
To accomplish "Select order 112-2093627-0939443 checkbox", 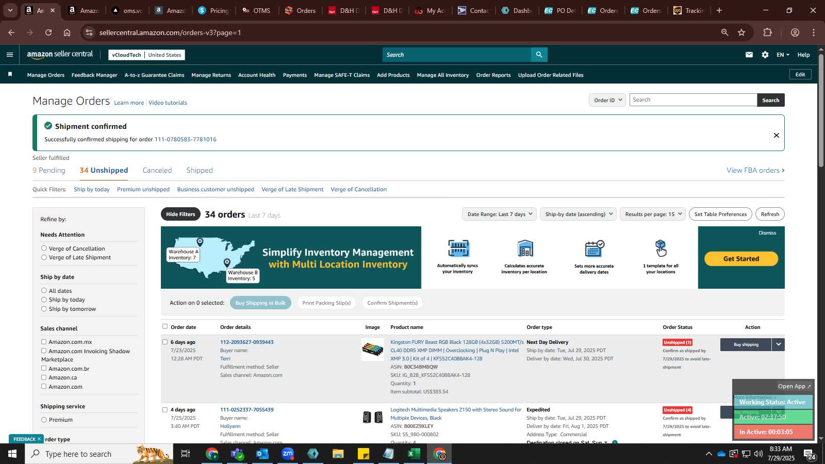I will pos(165,342).
